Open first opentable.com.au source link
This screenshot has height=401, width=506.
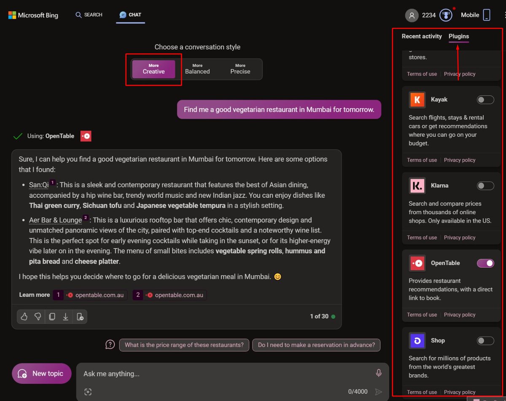pyautogui.click(x=90, y=295)
